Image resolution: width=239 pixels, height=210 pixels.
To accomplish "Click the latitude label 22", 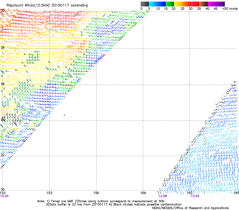I will (3, 155).
